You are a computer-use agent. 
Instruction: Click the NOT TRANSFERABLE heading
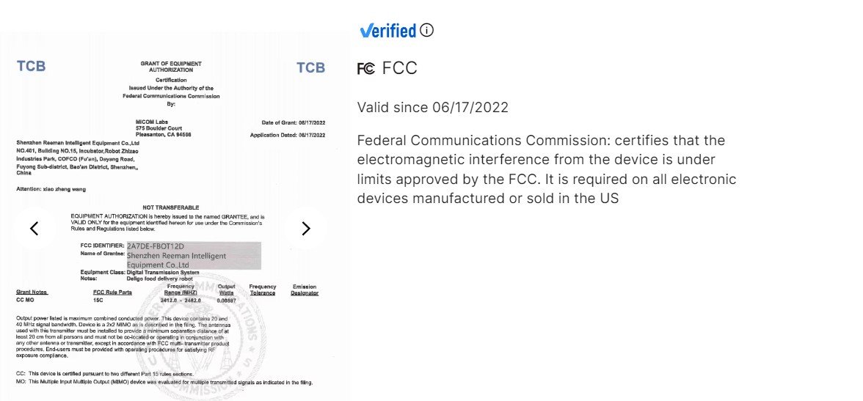click(x=170, y=207)
